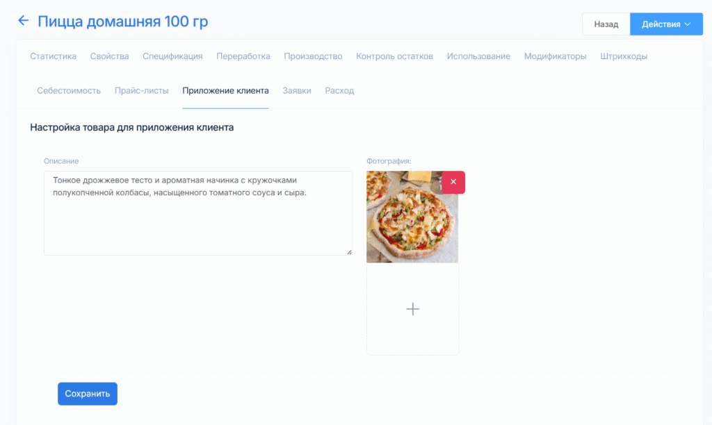712x425 pixels.
Task: Switch to the Прайс-листы tab
Action: (x=141, y=90)
